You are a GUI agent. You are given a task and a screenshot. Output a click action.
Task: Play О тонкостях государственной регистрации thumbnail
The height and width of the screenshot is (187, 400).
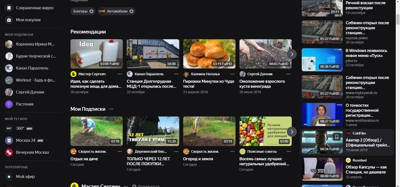322,115
